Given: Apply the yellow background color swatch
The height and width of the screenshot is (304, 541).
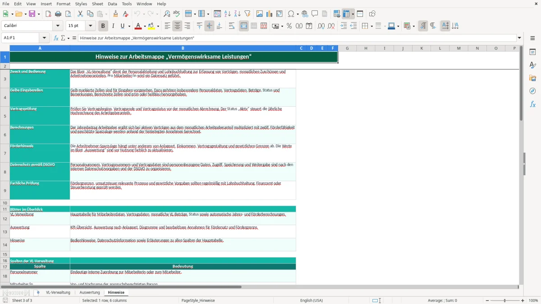Looking at the screenshot, I should (151, 26).
